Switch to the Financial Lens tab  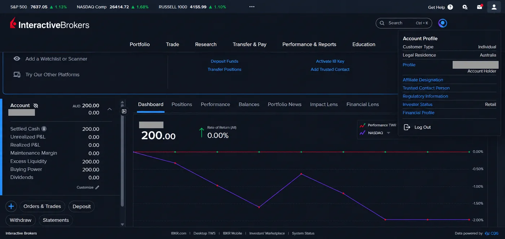click(363, 104)
